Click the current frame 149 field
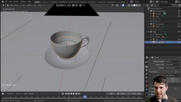Image resolution: width=181 pixels, height=102 pixels. click(111, 94)
